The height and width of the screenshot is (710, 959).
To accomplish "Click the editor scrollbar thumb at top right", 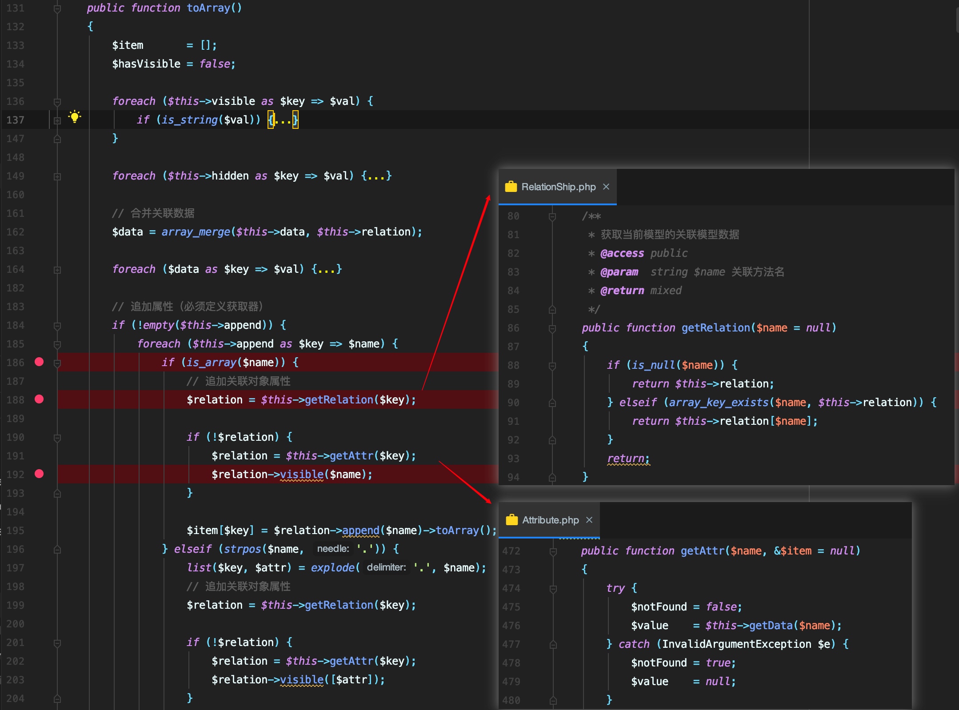I will [957, 20].
